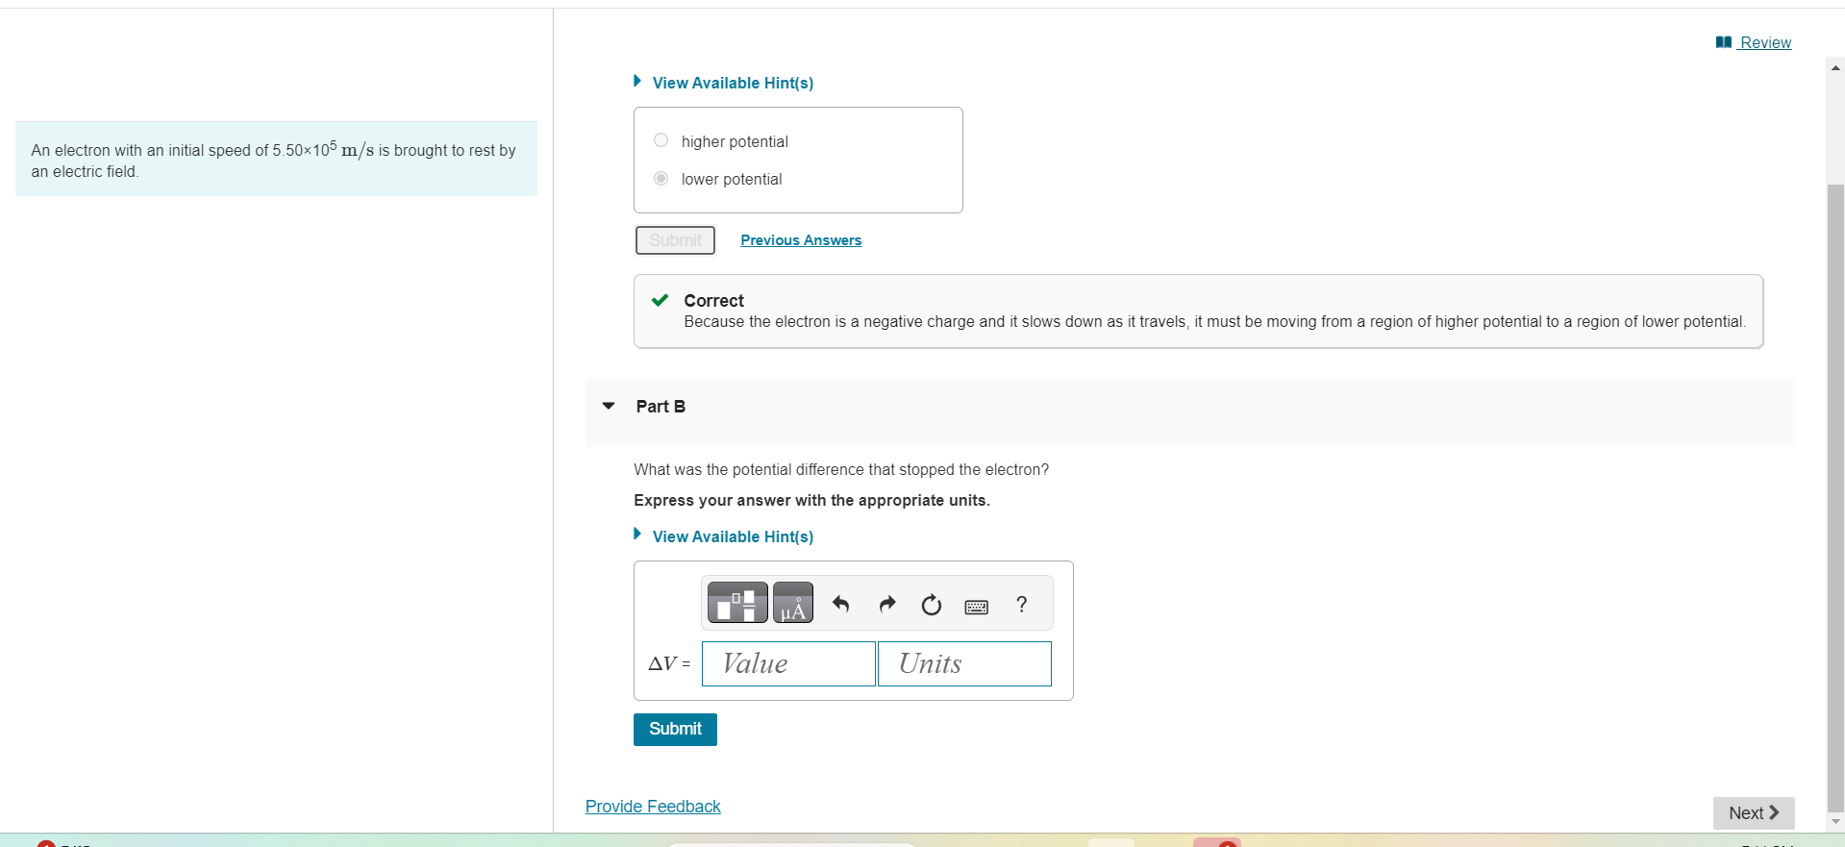Click the Review book icon
1845x847 pixels.
tap(1724, 42)
